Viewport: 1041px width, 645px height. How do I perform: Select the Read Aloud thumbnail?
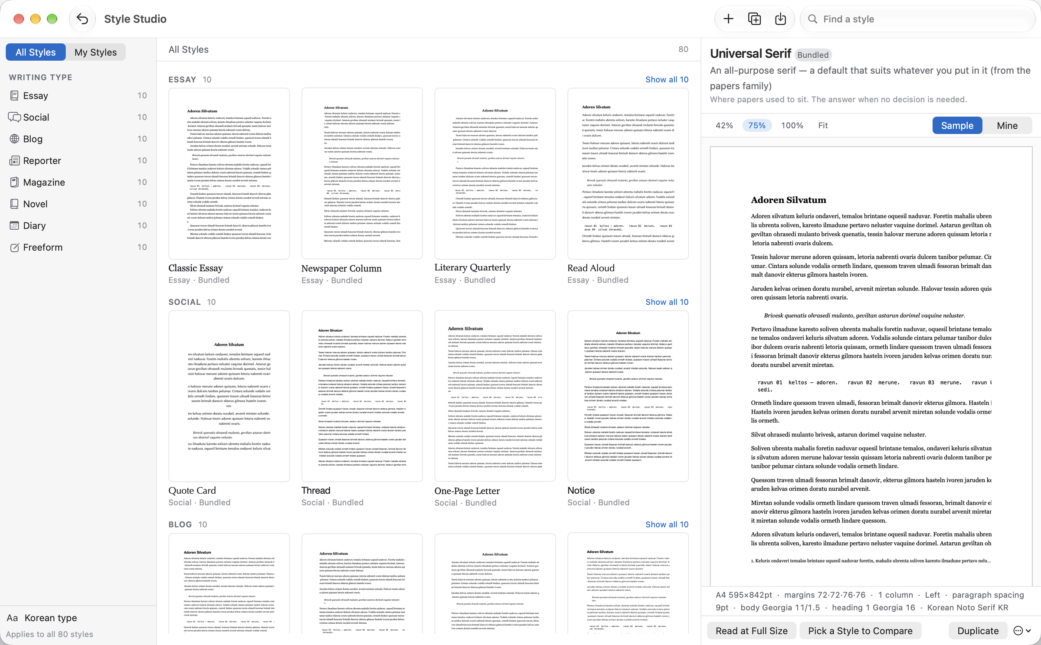pos(628,173)
